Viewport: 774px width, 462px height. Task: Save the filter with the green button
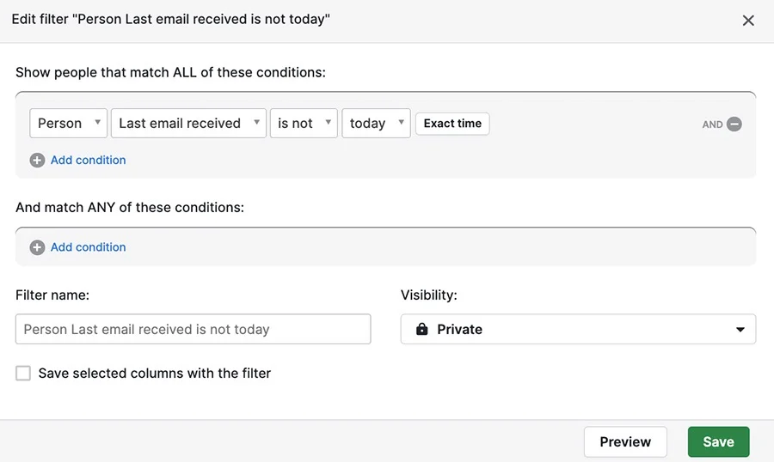tap(719, 441)
